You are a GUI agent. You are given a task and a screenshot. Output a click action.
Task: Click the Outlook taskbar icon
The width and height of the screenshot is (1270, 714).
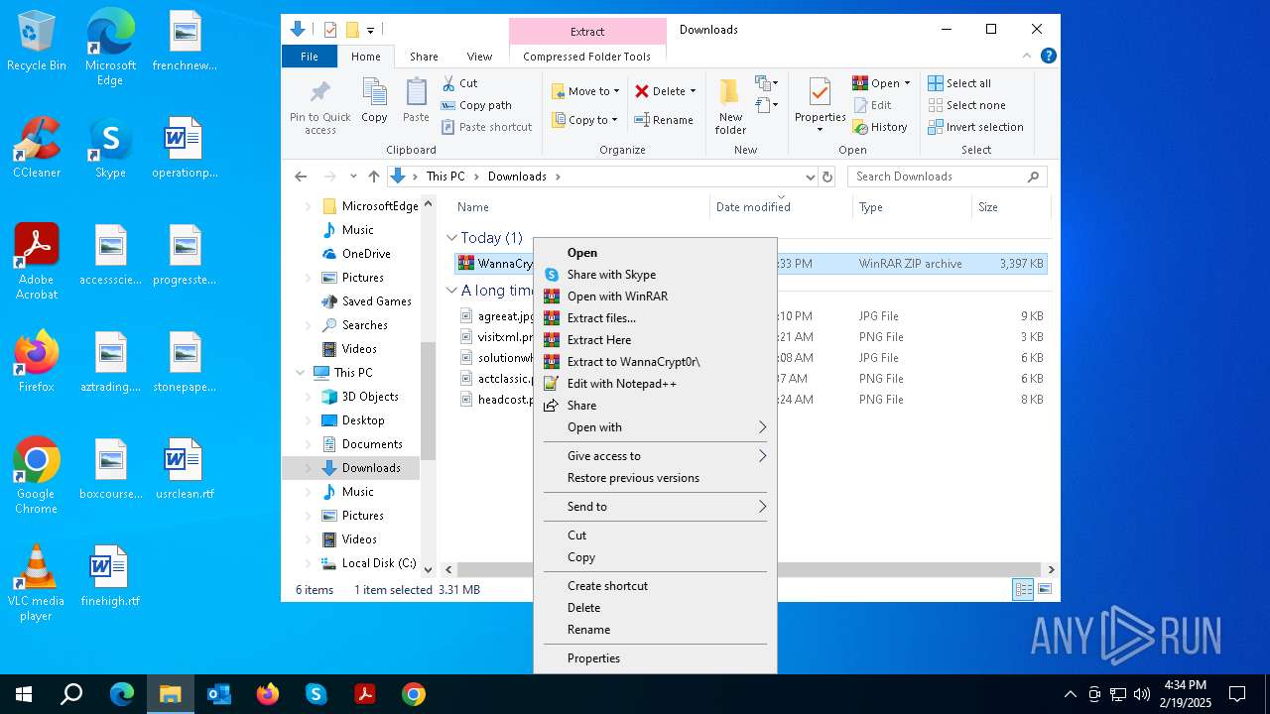coord(218,694)
